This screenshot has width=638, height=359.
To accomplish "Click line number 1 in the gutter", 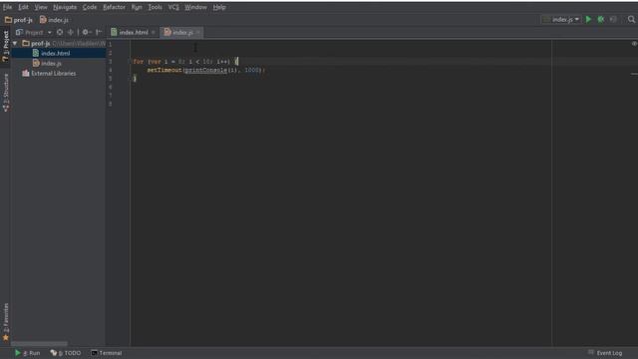I will pos(110,44).
